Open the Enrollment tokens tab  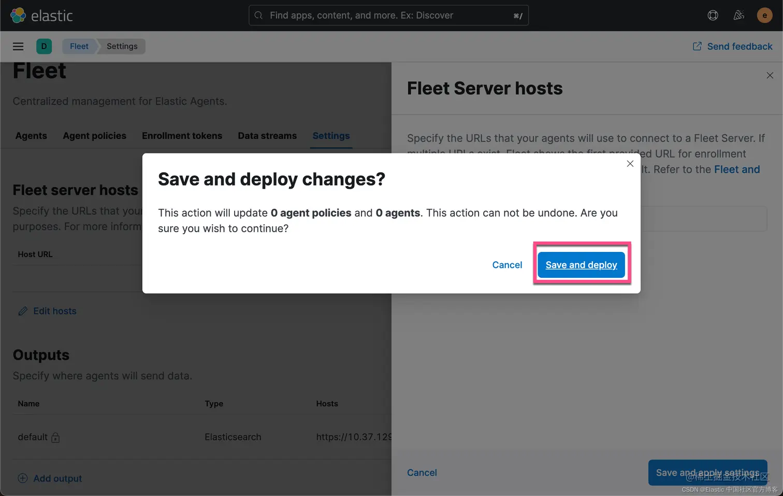(182, 136)
